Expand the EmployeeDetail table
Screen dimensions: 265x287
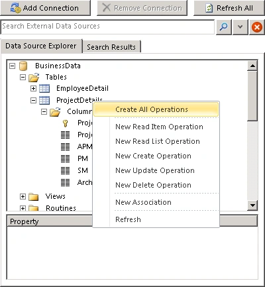click(x=33, y=89)
